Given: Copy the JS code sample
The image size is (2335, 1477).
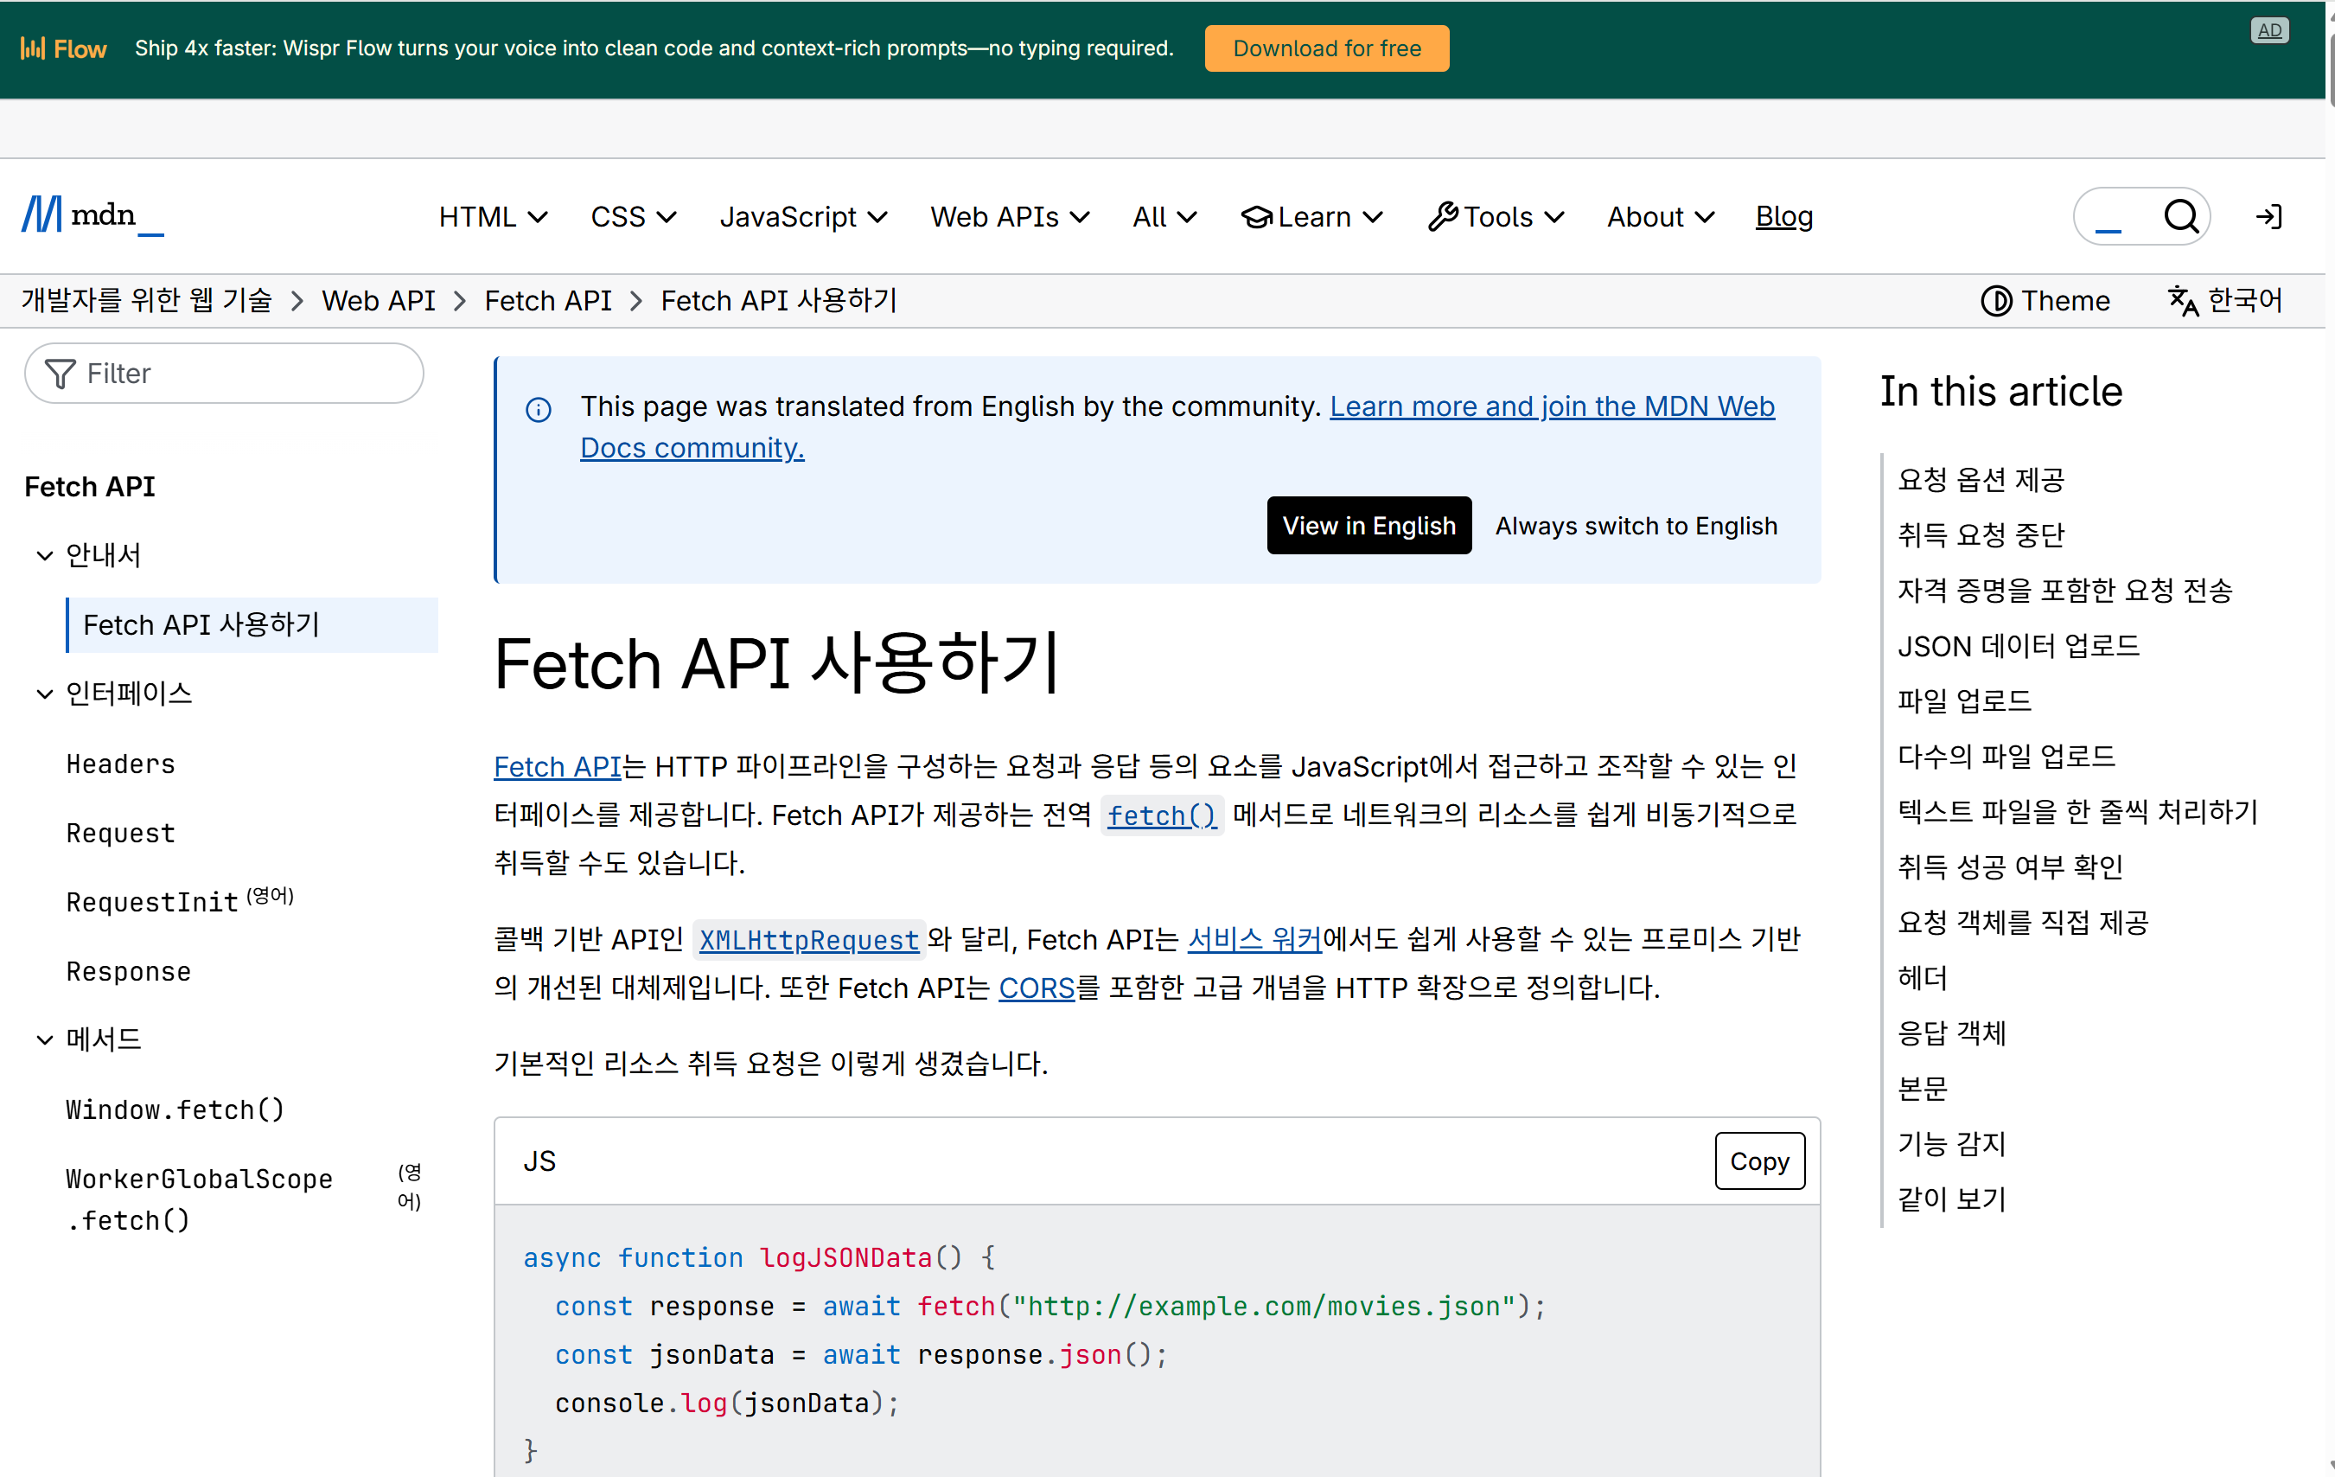Looking at the screenshot, I should pos(1759,1160).
